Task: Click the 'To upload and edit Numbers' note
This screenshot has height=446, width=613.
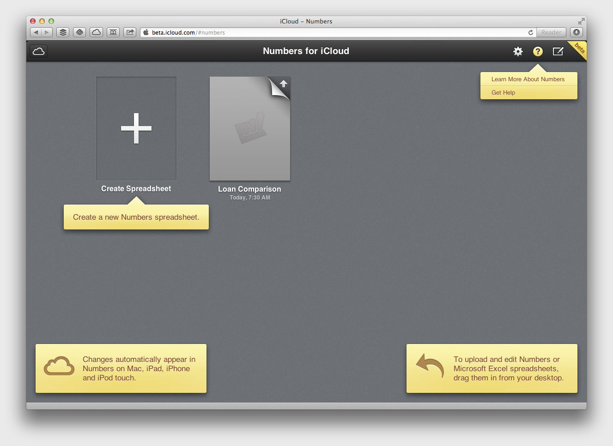Action: (492, 368)
